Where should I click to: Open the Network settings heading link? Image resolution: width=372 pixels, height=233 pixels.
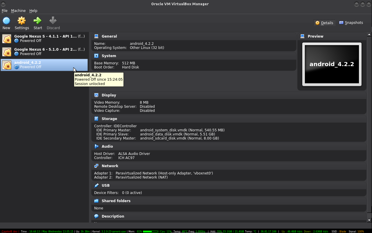point(110,166)
